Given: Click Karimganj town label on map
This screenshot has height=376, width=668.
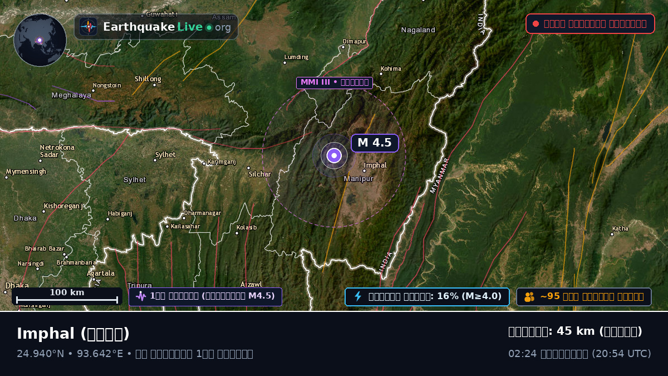Looking at the screenshot, I should pyautogui.click(x=222, y=162).
